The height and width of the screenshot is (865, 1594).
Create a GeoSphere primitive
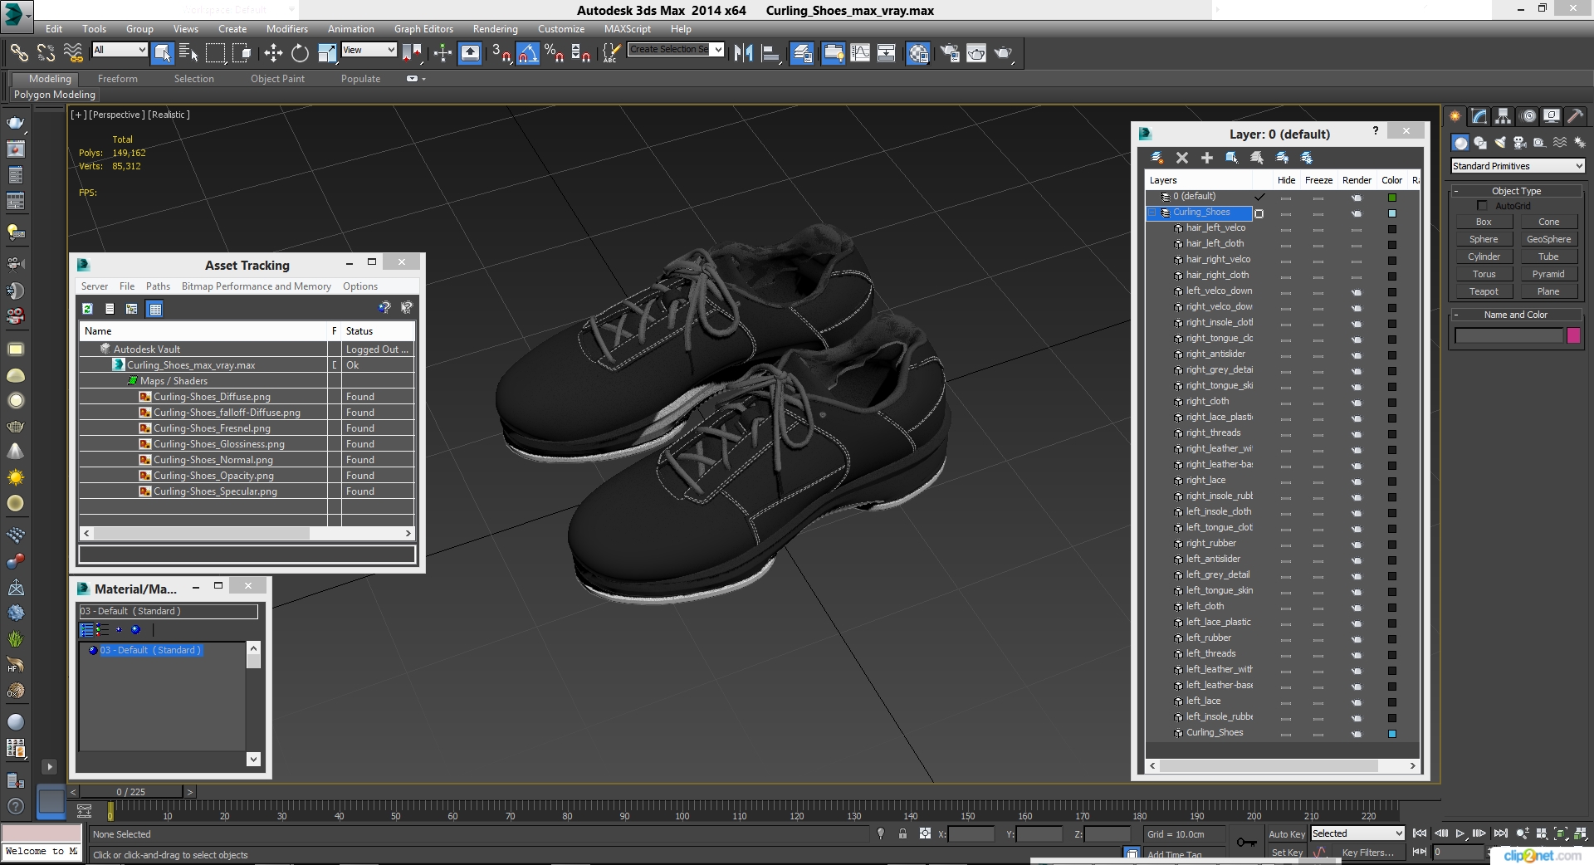1548,239
